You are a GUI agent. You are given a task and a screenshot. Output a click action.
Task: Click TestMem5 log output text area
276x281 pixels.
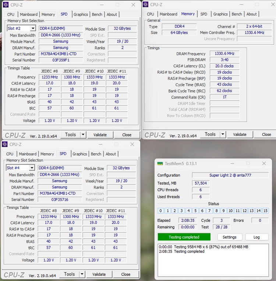click(x=213, y=260)
